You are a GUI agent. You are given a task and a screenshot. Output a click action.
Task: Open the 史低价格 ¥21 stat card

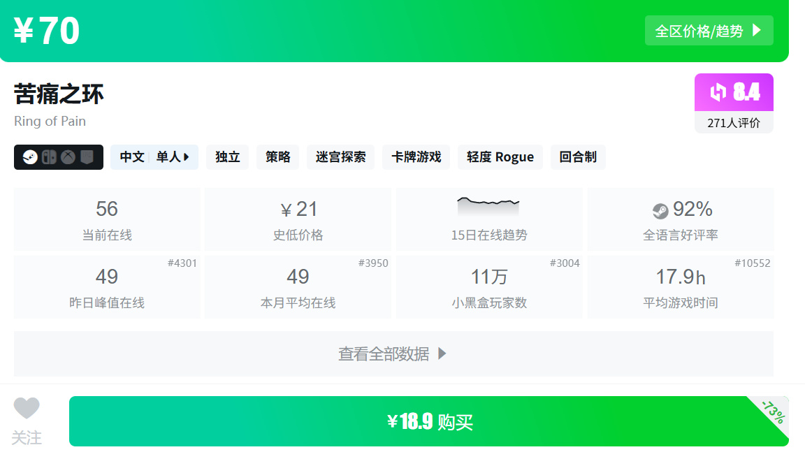click(x=298, y=219)
